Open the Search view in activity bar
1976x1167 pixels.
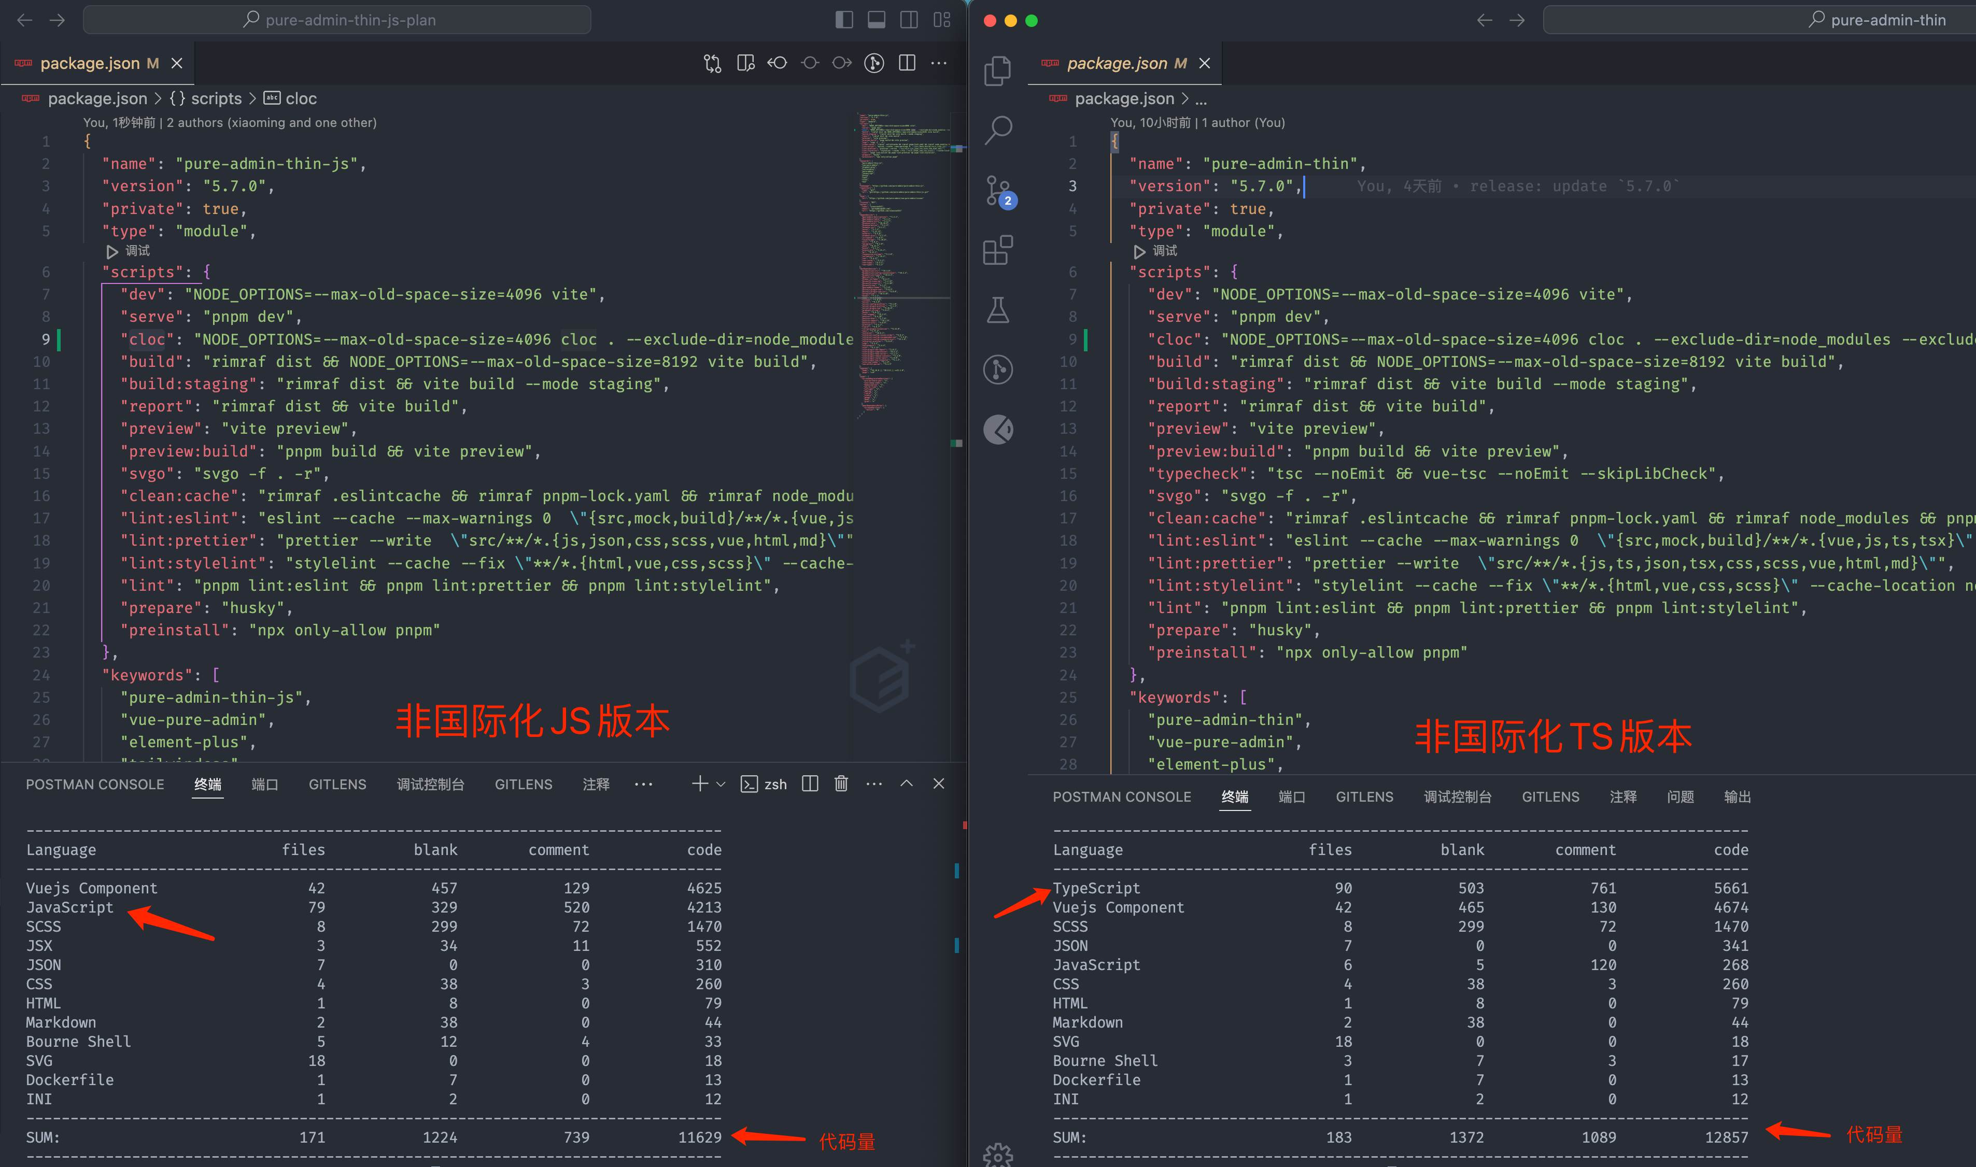pyautogui.click(x=998, y=131)
